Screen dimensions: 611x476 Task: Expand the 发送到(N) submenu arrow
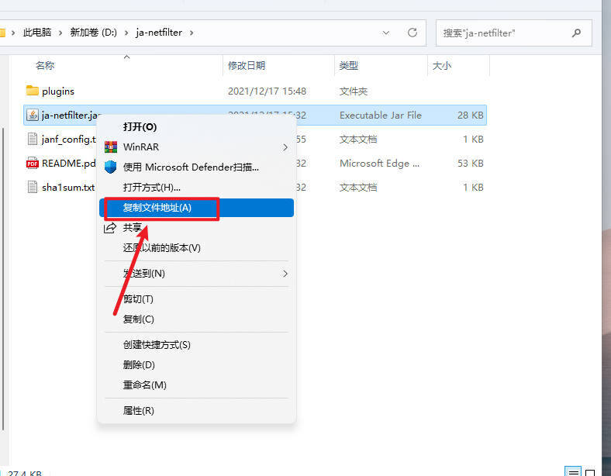pos(285,274)
